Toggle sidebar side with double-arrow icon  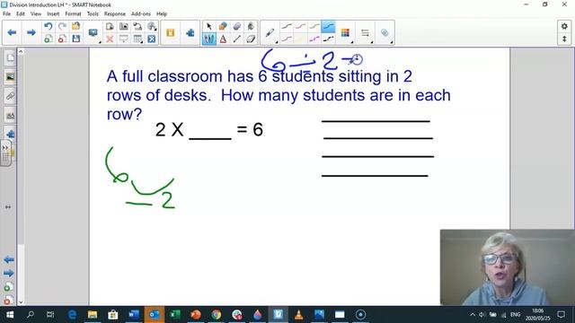point(8,207)
